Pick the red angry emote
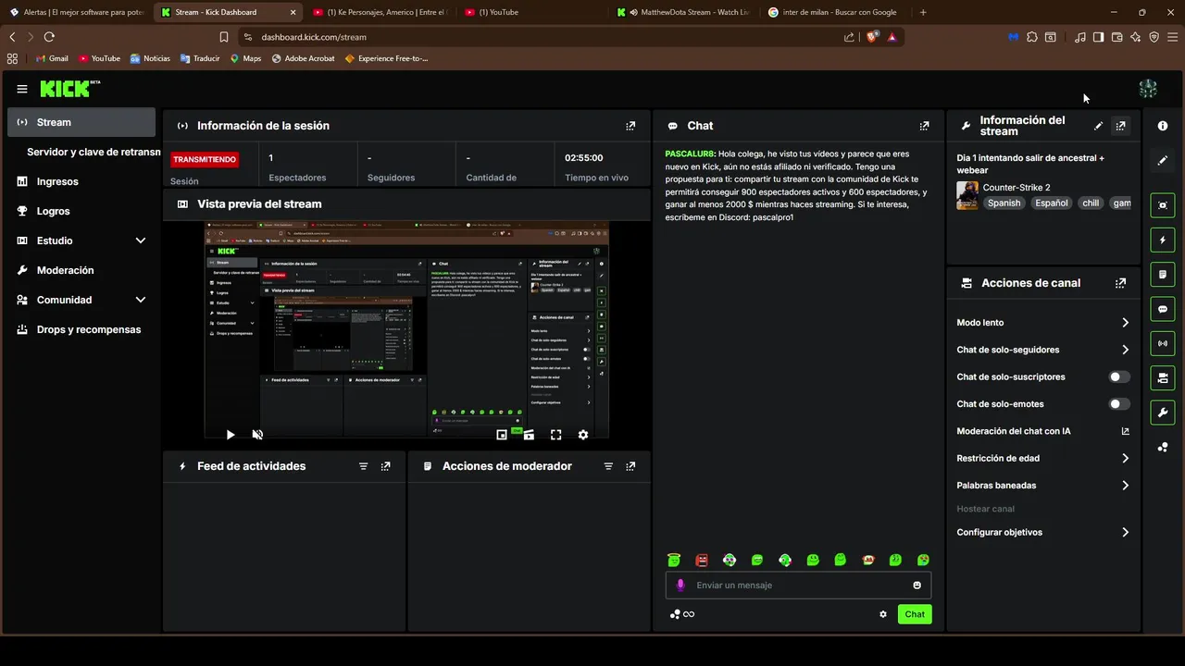 tap(702, 560)
